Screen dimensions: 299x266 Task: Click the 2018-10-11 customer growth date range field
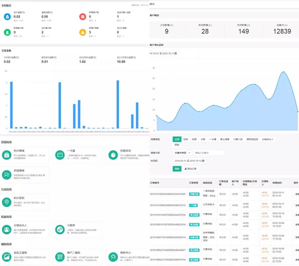pyautogui.click(x=163, y=54)
